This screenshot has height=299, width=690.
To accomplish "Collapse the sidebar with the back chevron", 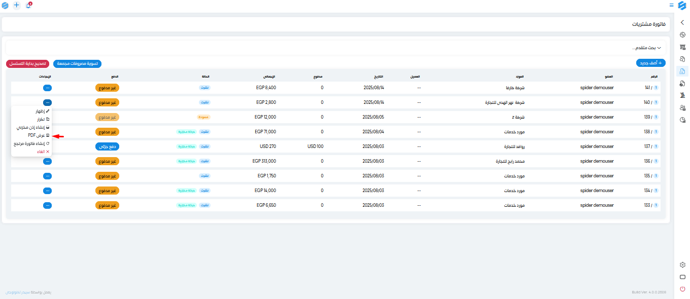I will point(682,23).
